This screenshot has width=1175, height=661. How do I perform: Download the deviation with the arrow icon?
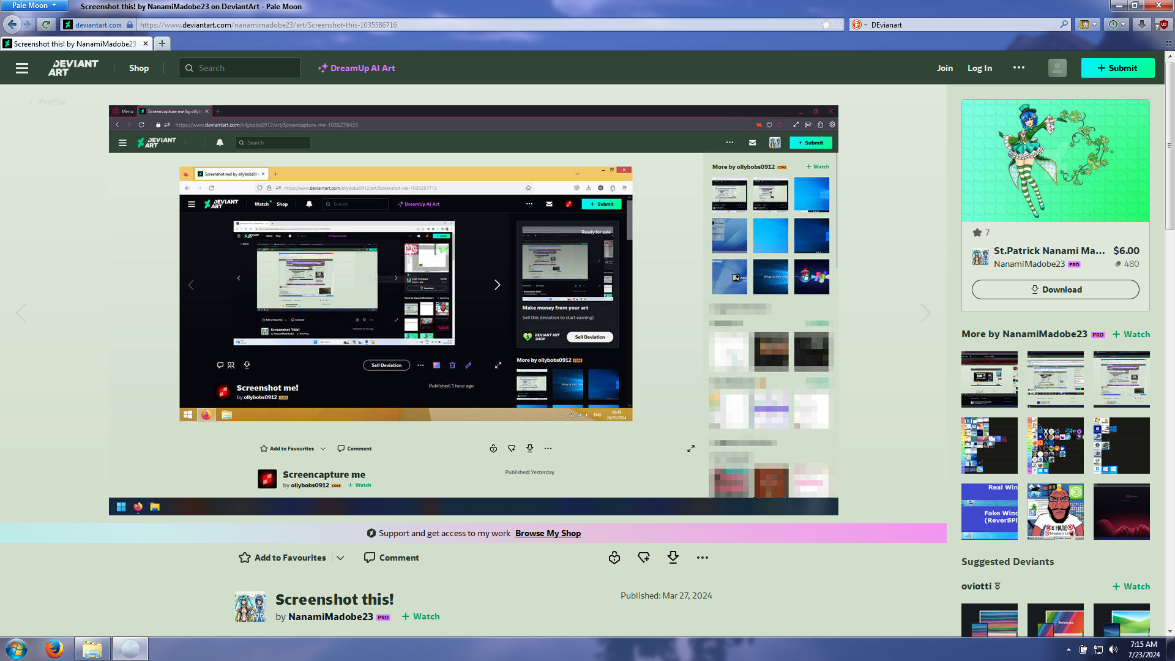673,558
